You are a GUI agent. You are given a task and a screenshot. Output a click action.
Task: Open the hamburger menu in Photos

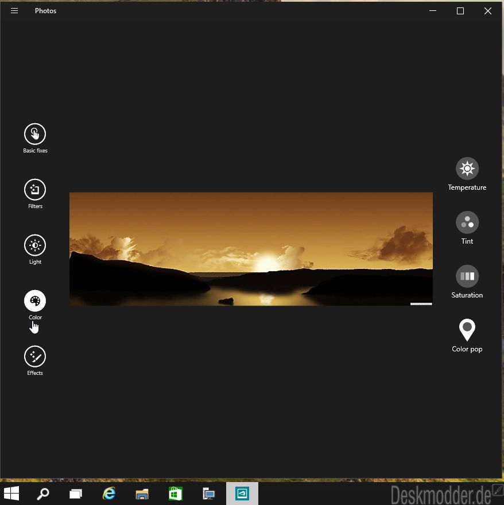14,11
